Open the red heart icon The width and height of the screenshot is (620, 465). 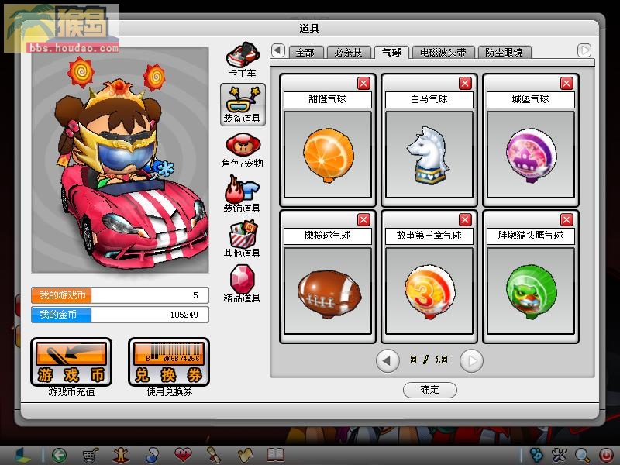point(183,455)
